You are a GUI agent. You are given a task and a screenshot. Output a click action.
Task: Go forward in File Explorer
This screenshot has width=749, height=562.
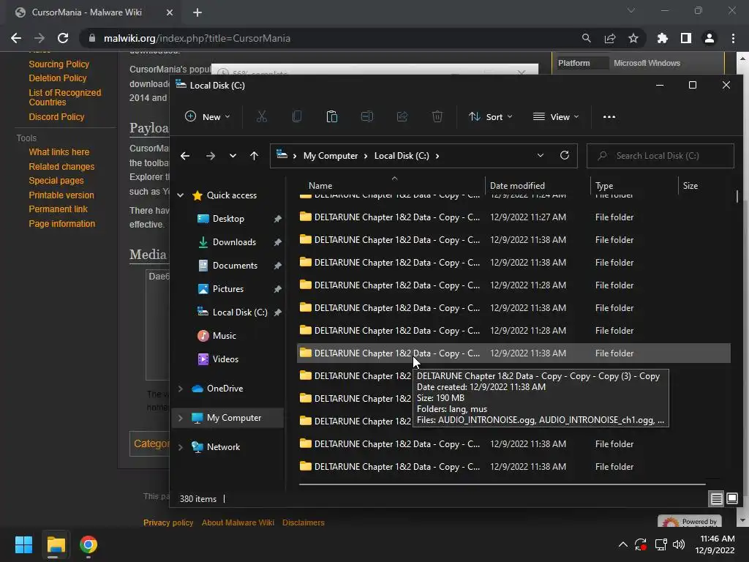[210, 156]
